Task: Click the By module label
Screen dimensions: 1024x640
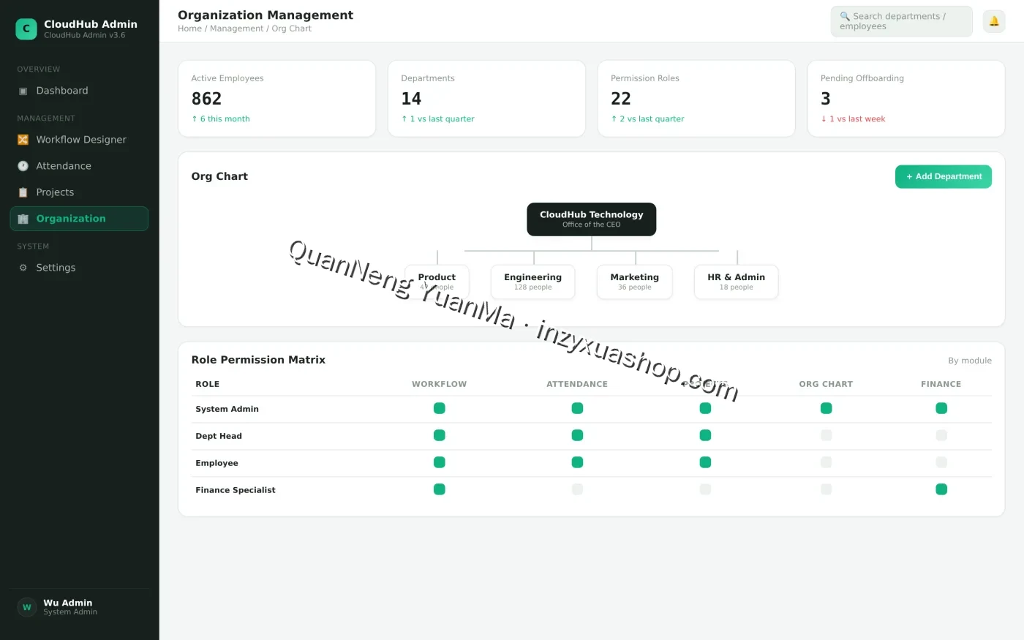Action: pyautogui.click(x=969, y=361)
